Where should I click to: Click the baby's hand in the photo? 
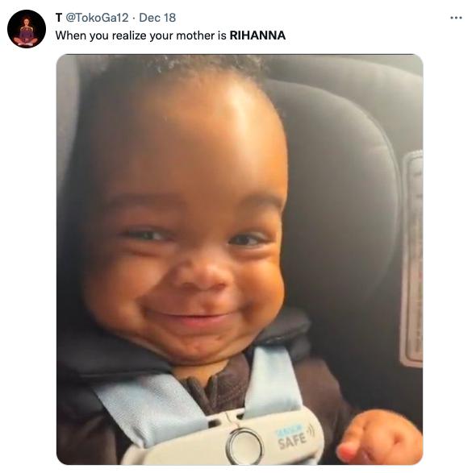(x=379, y=437)
